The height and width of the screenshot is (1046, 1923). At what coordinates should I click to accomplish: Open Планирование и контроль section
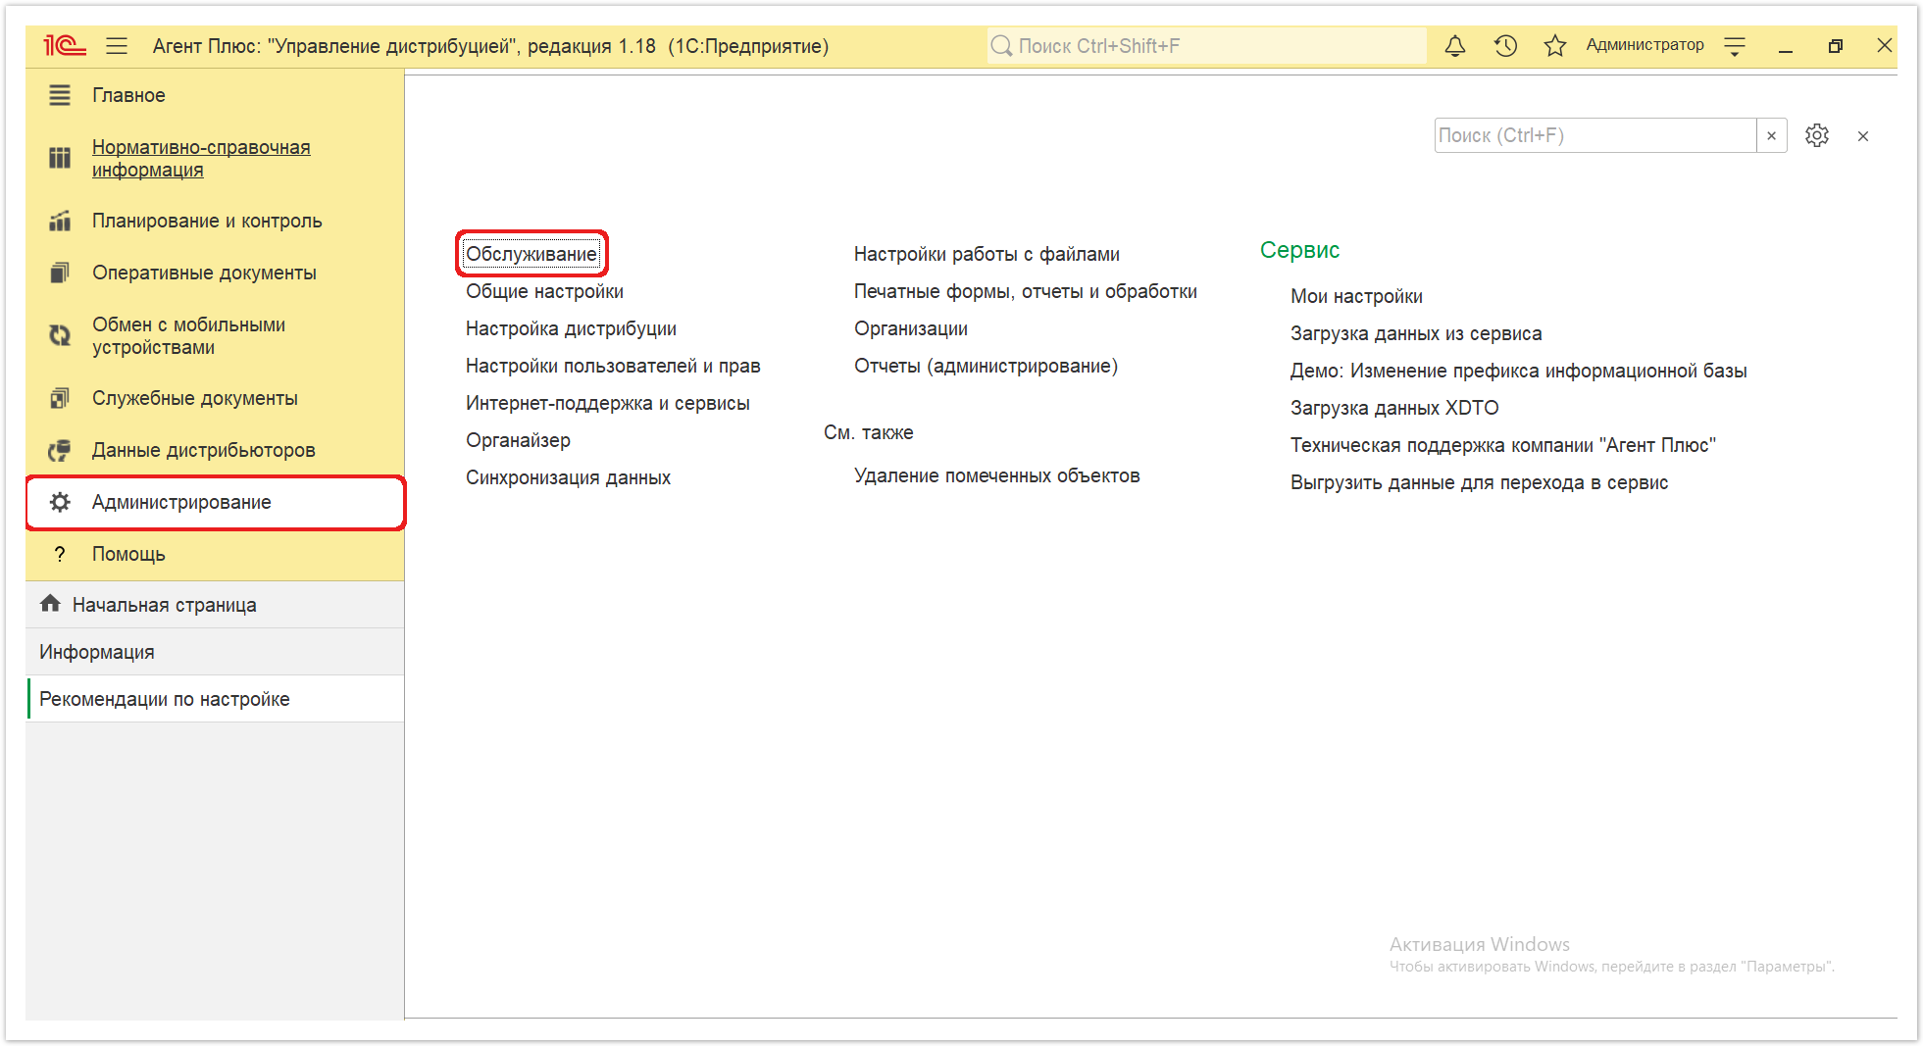coord(215,221)
